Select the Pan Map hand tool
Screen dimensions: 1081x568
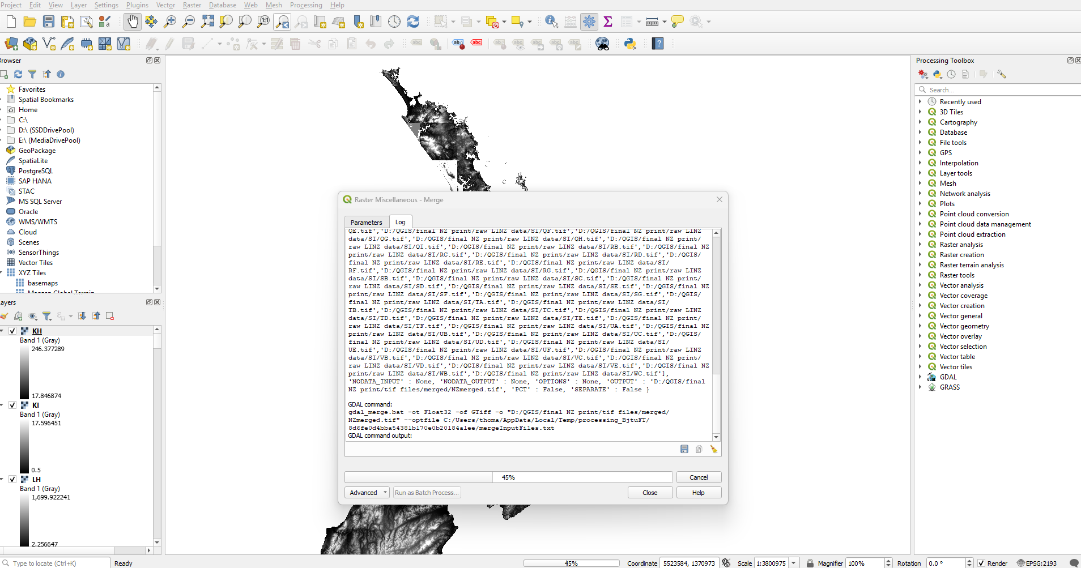click(x=132, y=22)
